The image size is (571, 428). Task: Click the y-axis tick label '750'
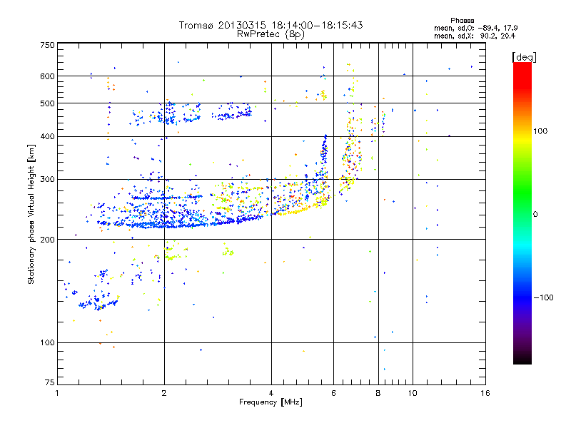(x=47, y=45)
